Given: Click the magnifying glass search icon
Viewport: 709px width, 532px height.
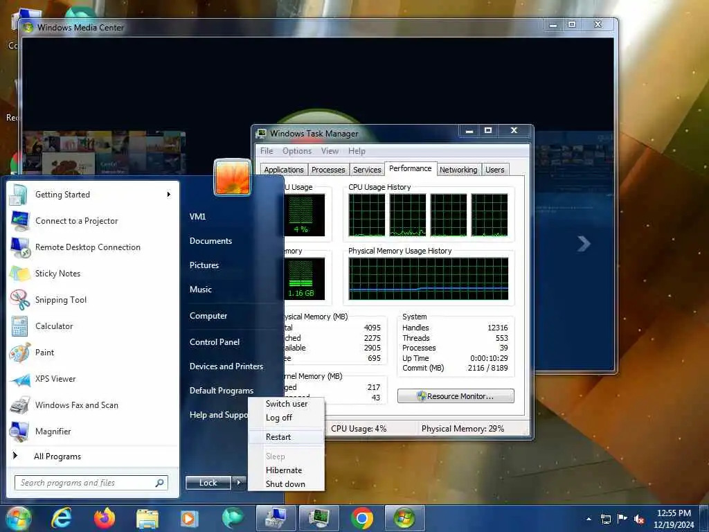Looking at the screenshot, I should coord(160,483).
